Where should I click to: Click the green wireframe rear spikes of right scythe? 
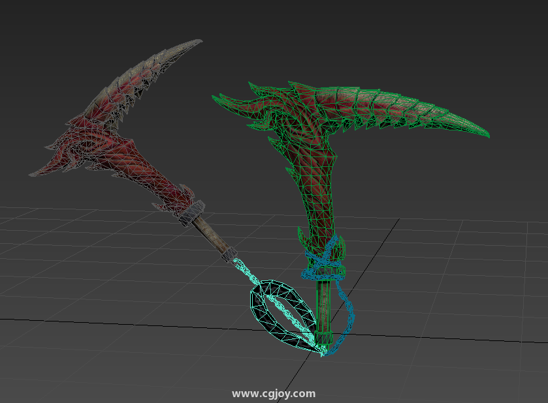tap(238, 103)
